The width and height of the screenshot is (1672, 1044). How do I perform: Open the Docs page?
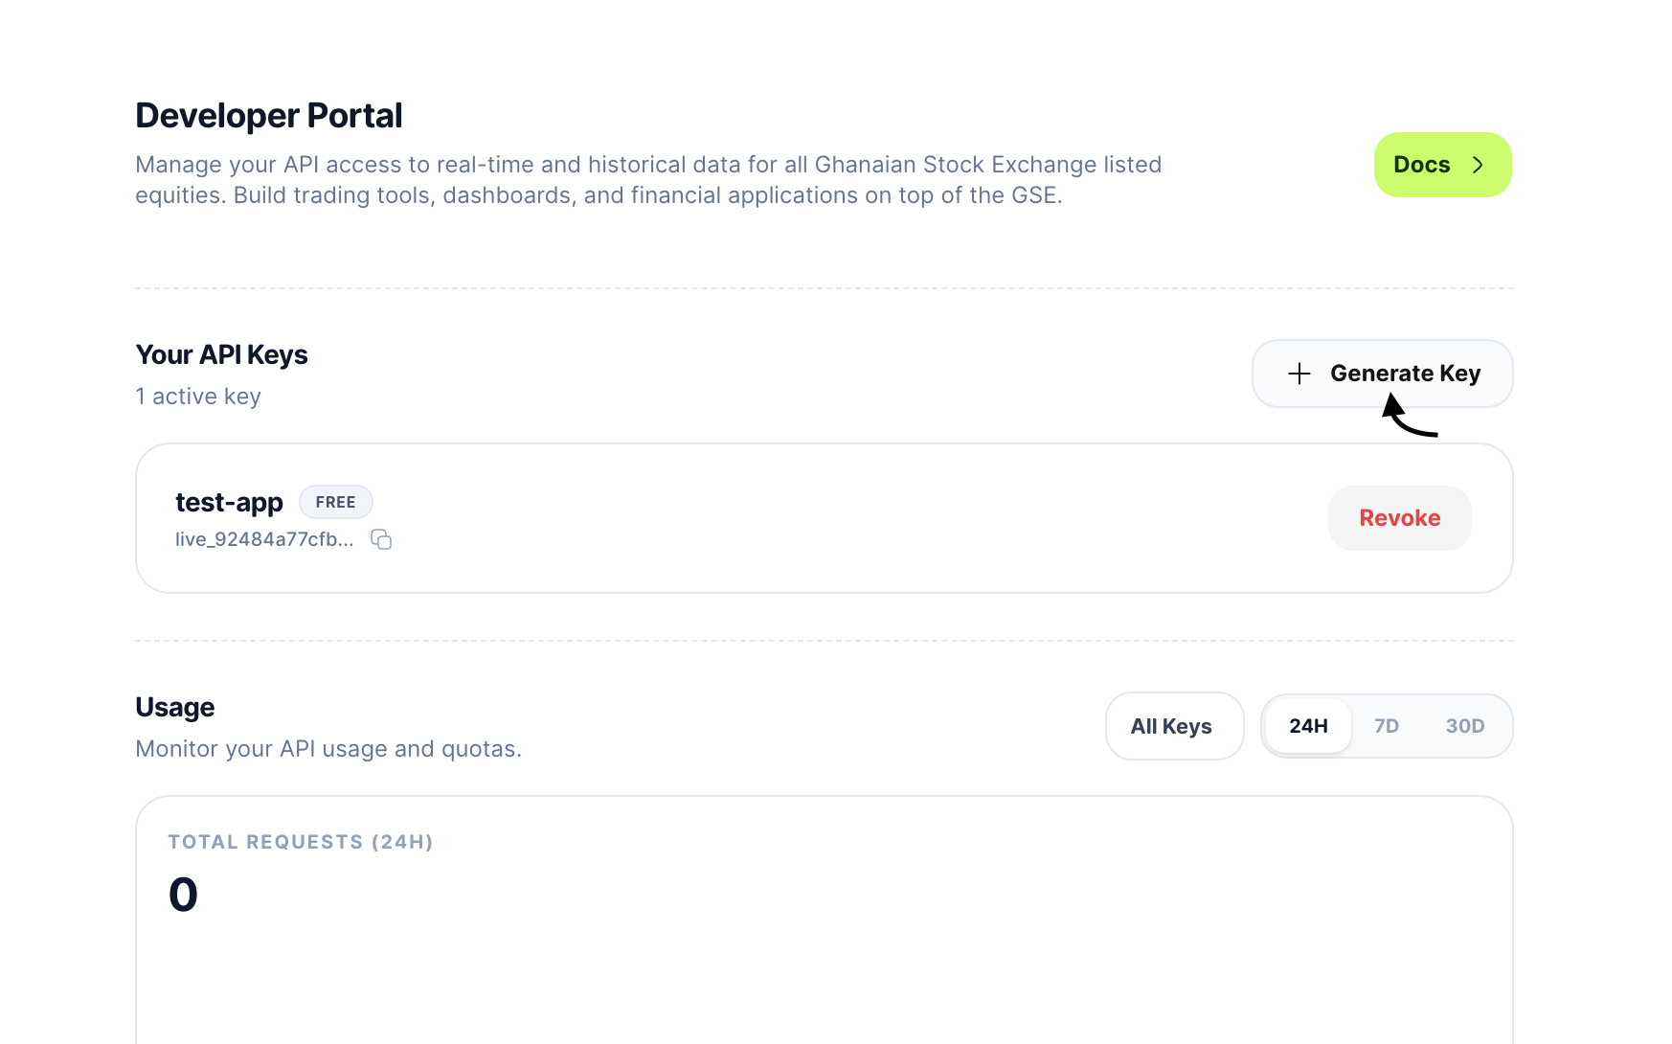[1441, 165]
